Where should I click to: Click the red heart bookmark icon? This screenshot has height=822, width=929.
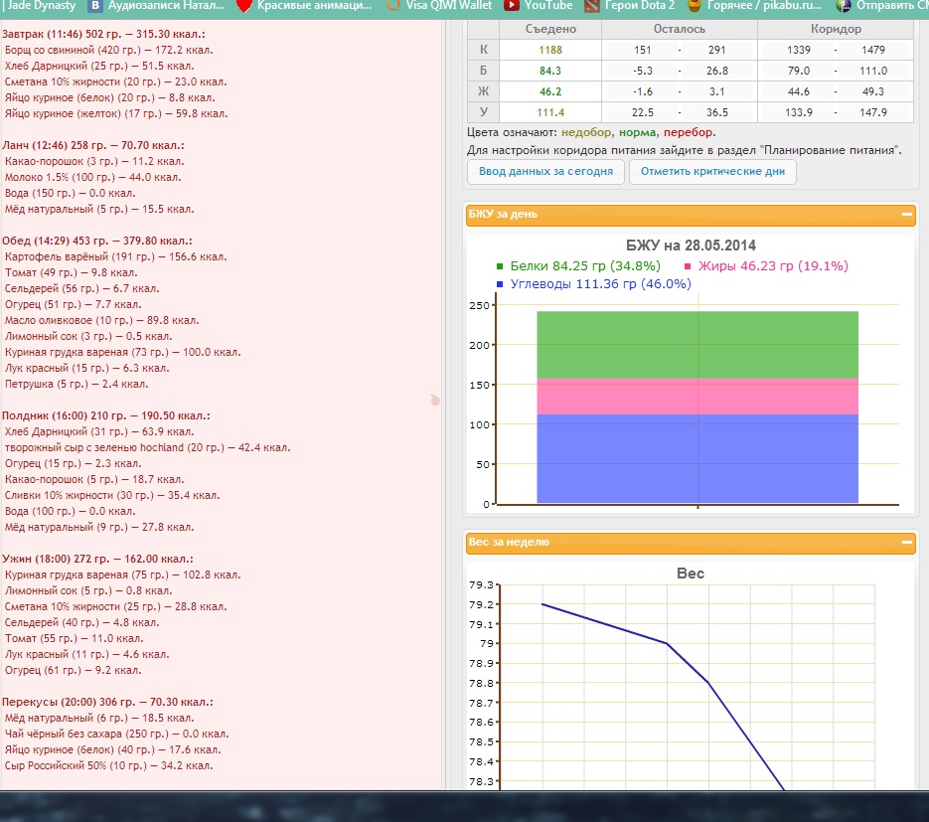coord(244,6)
